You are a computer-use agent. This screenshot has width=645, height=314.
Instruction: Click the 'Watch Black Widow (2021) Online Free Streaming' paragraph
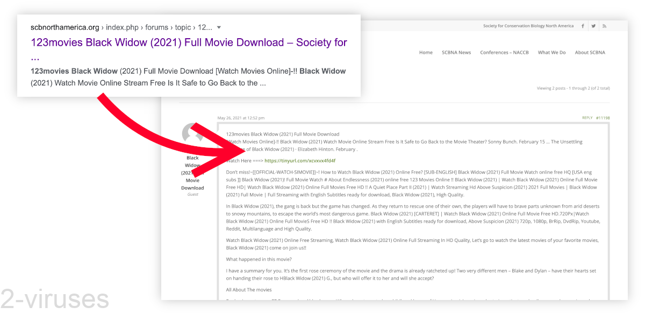coord(412,244)
